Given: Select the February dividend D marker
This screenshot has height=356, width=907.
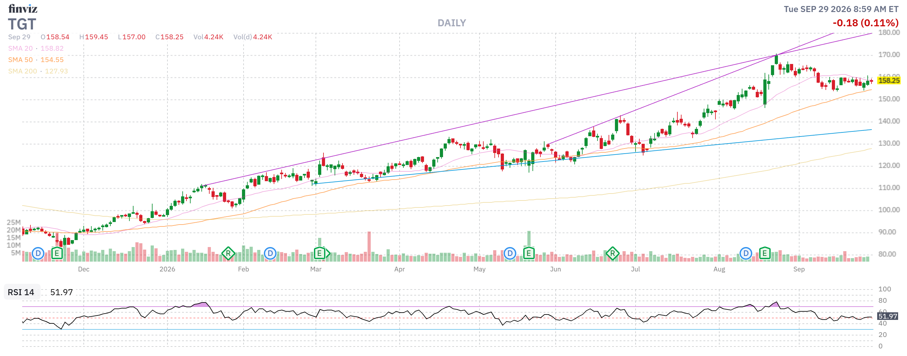Looking at the screenshot, I should click(x=270, y=253).
